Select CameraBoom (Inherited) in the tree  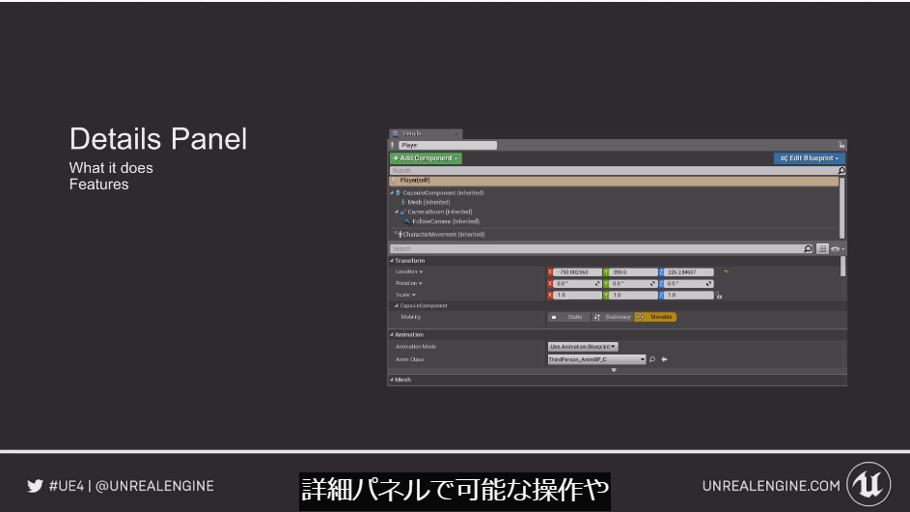coord(440,213)
